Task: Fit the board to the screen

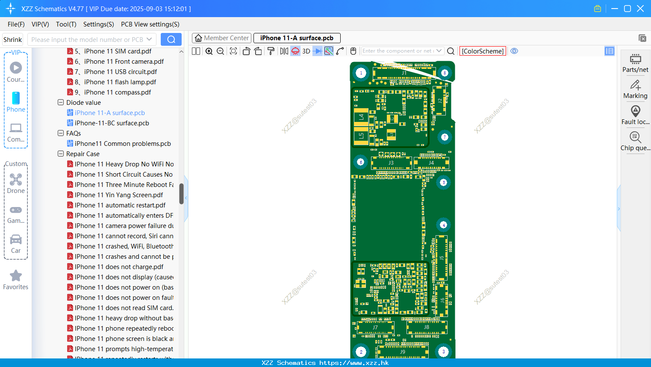Action: click(x=233, y=51)
